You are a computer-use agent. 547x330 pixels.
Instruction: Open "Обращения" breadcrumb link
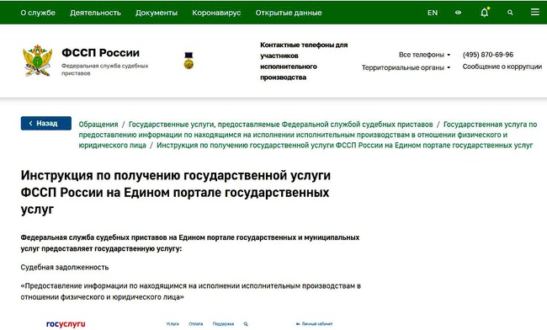pyautogui.click(x=98, y=125)
